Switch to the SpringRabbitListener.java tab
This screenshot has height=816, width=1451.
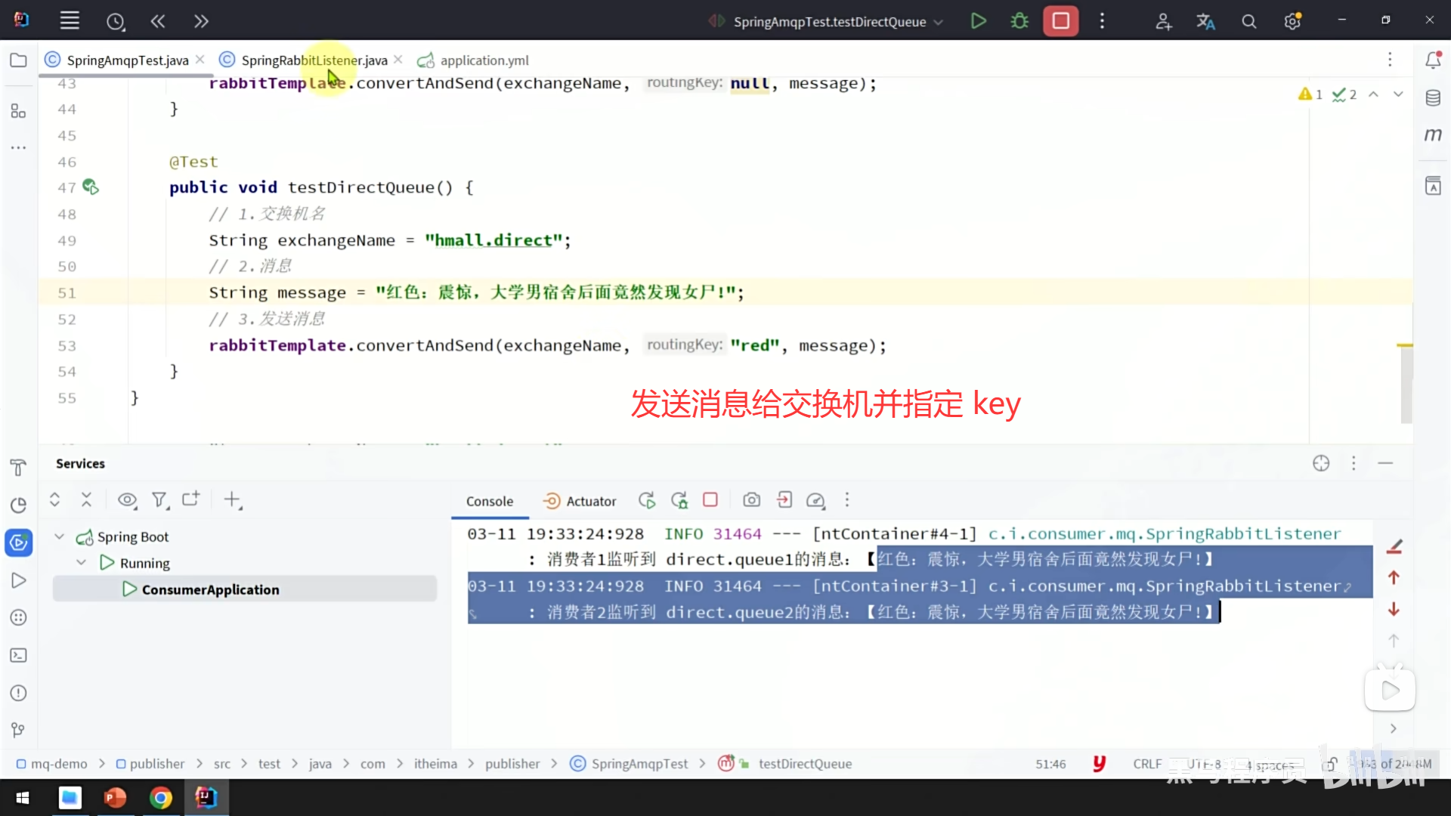tap(314, 60)
